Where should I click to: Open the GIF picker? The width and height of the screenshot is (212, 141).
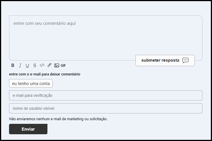63,66
